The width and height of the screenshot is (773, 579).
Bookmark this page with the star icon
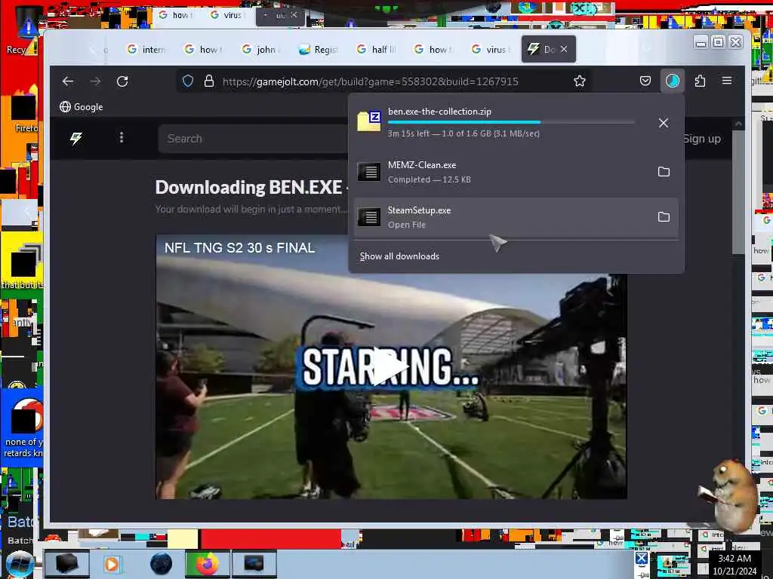tap(580, 81)
